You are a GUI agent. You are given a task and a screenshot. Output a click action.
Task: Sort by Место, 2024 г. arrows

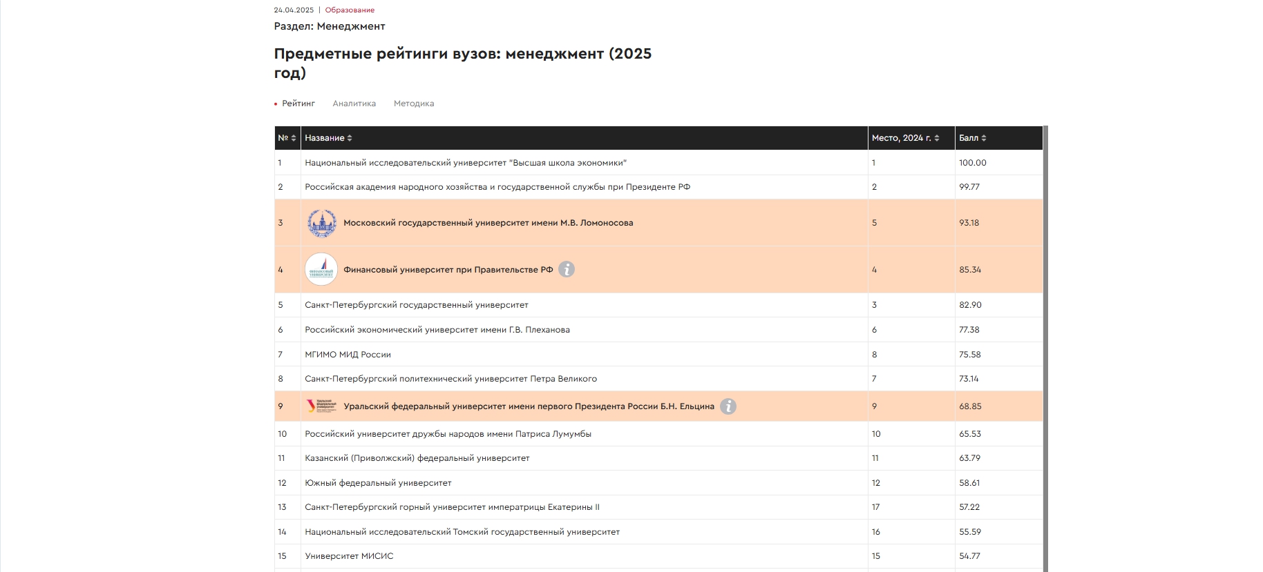click(x=937, y=138)
